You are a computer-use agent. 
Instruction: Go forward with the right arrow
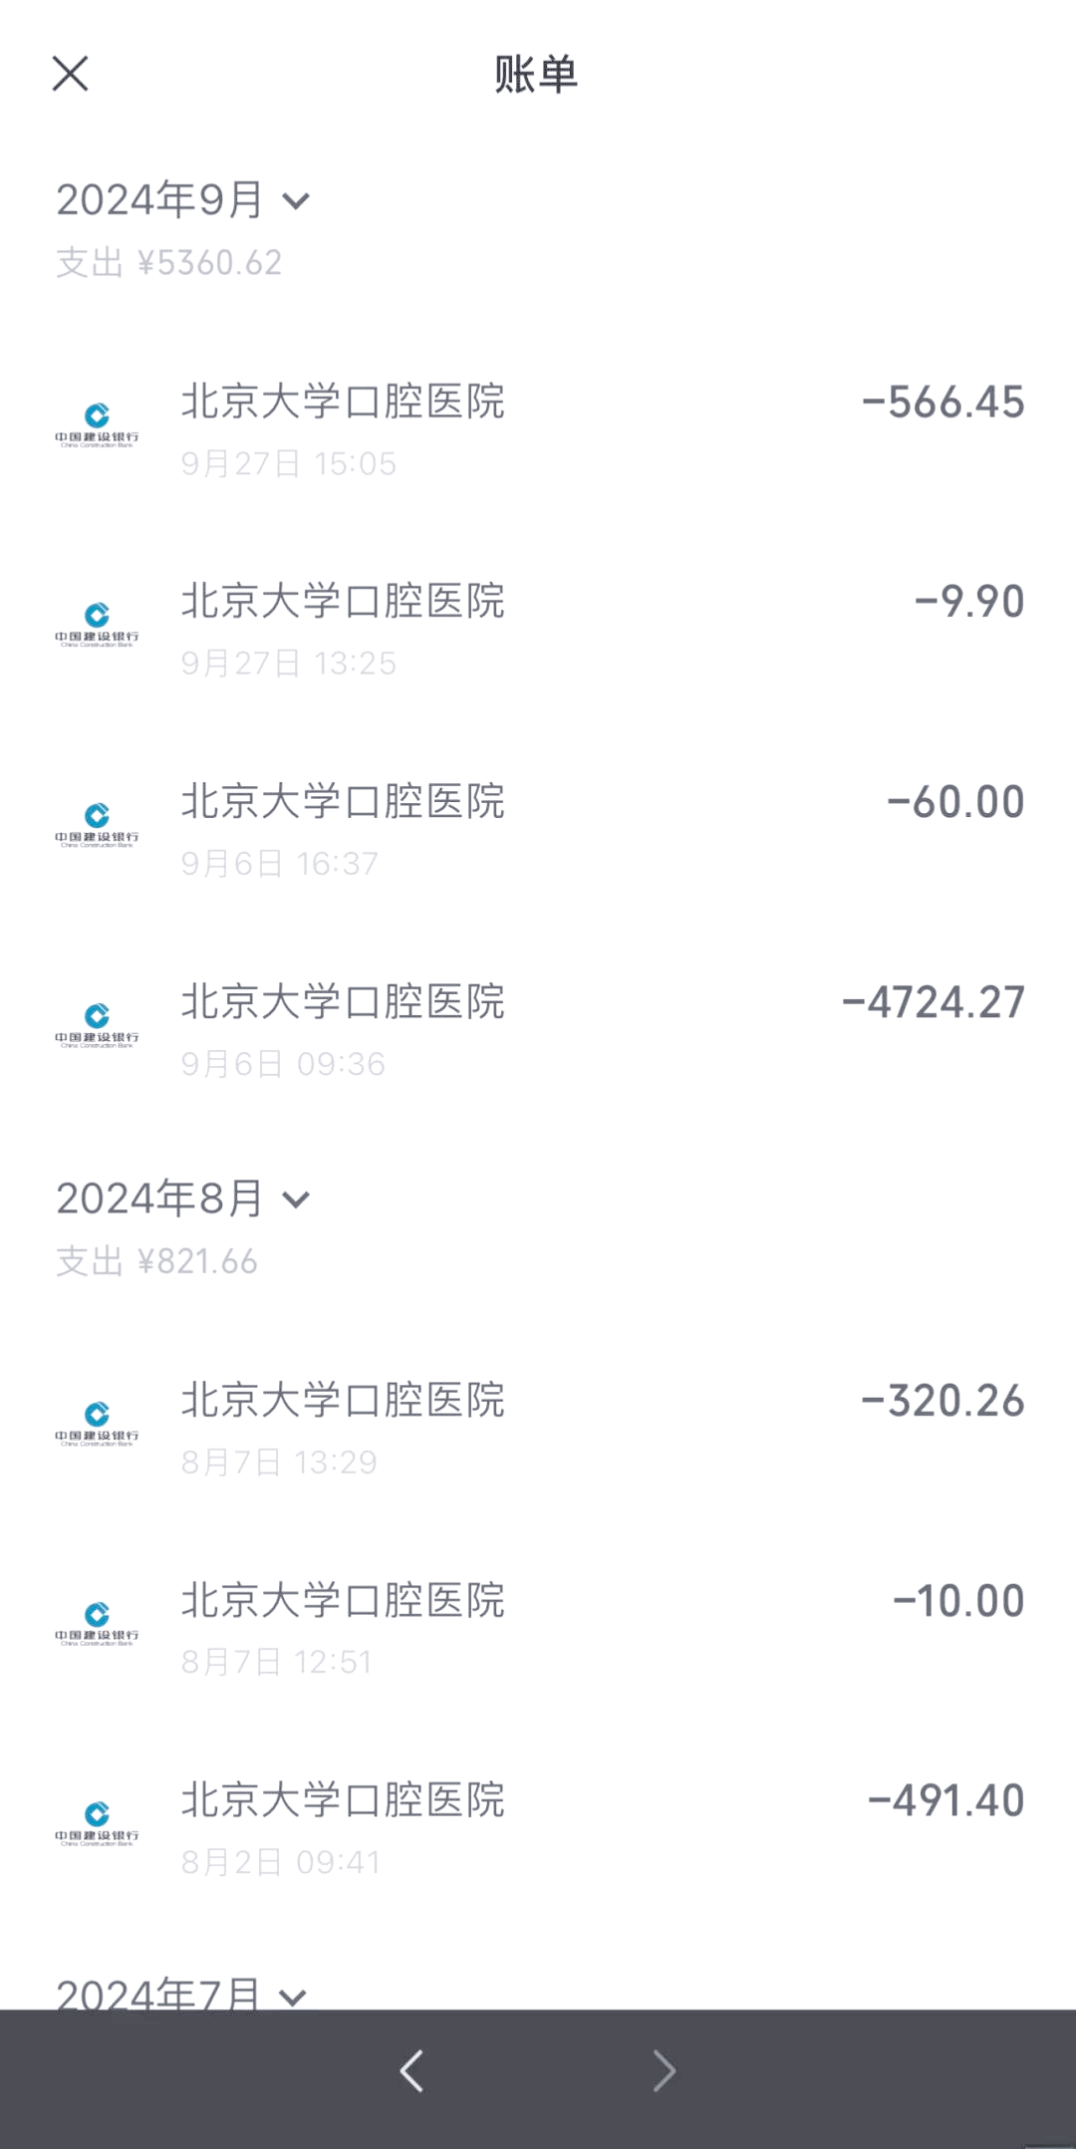click(664, 2071)
